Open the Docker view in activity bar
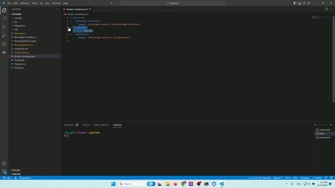The image size is (335, 188). click(x=4, y=52)
